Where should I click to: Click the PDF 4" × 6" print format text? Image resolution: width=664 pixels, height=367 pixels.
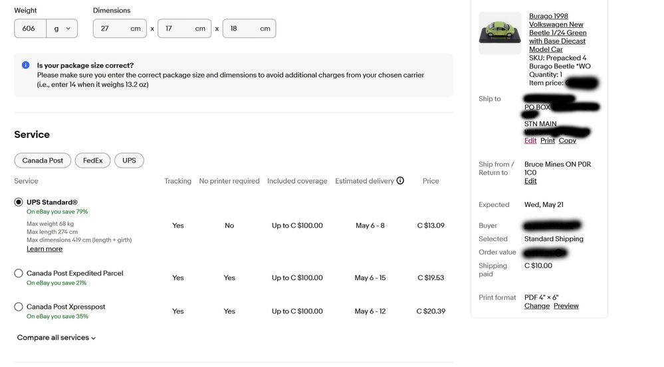541,297
